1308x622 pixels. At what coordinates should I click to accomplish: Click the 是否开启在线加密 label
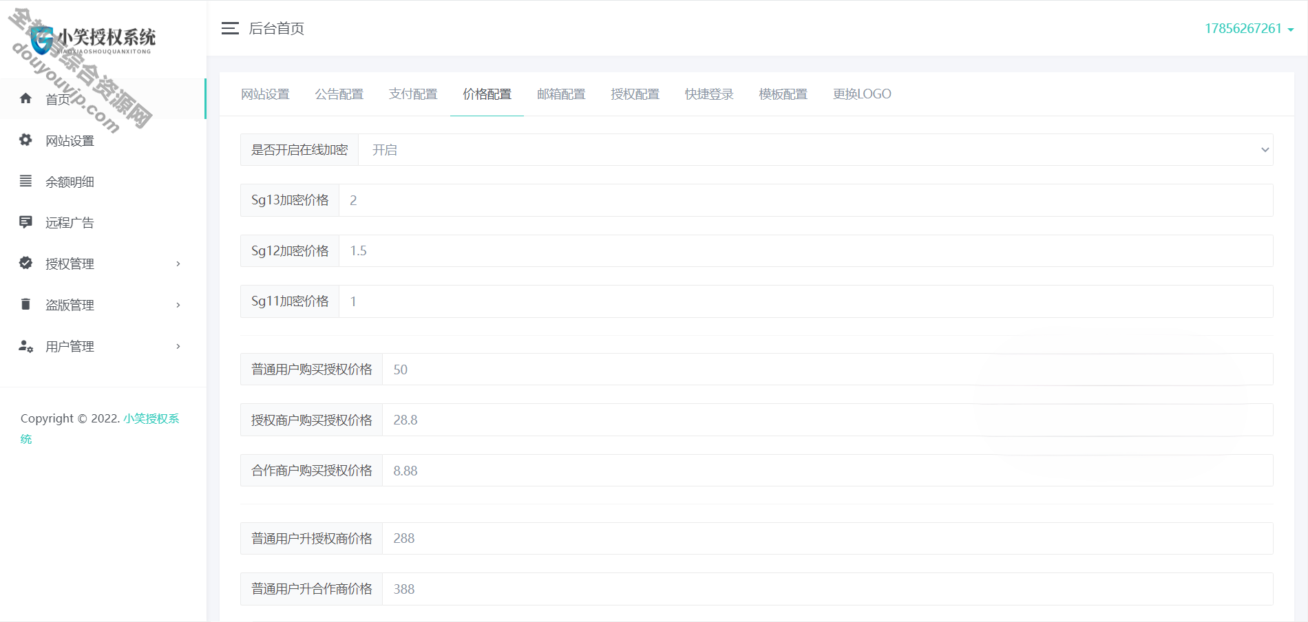click(299, 150)
